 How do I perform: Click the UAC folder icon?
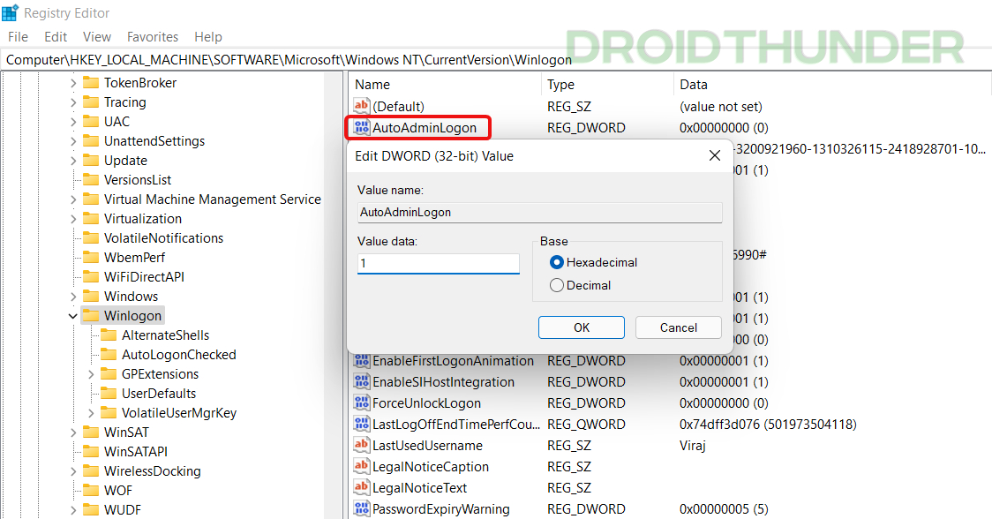91,122
